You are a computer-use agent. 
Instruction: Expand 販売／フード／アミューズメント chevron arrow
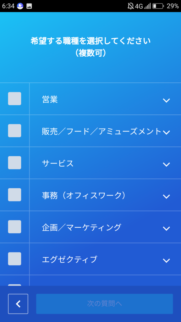coord(166,132)
